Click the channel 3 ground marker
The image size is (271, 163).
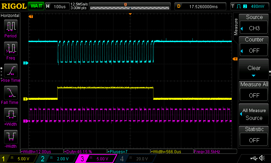tap(26, 121)
